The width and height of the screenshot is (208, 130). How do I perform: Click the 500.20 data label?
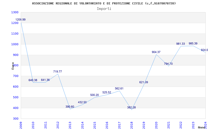[x=94, y=95]
